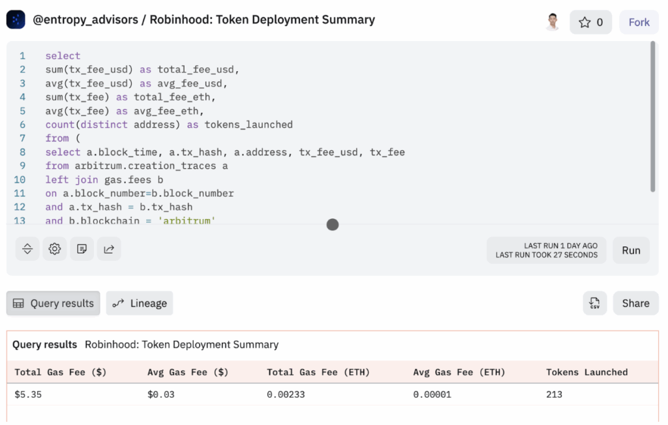Click the format query note icon
The width and height of the screenshot is (668, 425).
(82, 248)
